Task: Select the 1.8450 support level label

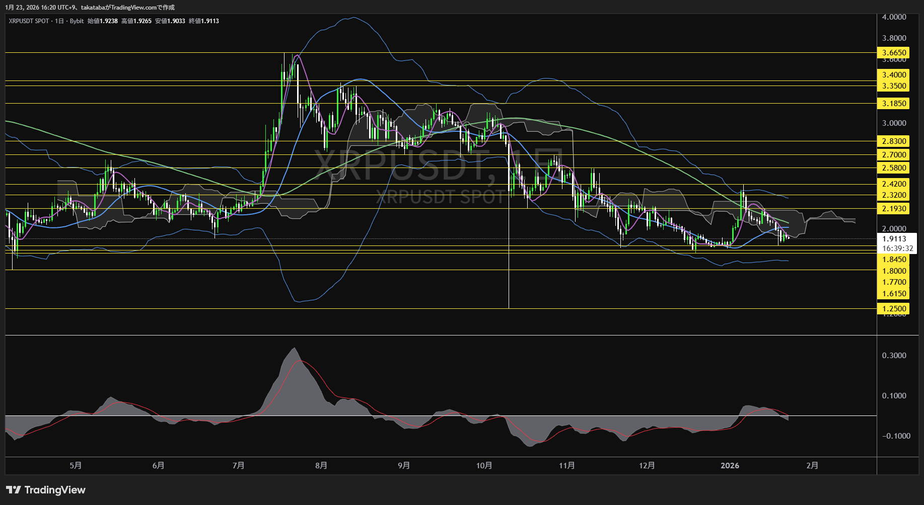Action: click(894, 260)
